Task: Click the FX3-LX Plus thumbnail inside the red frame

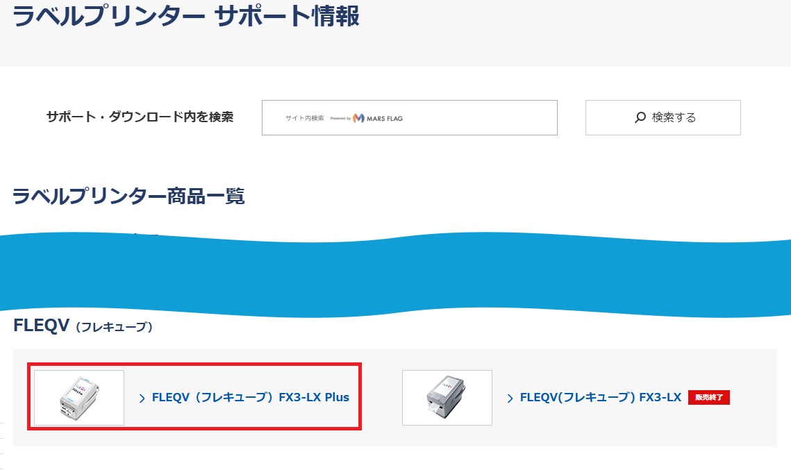Action: point(77,397)
